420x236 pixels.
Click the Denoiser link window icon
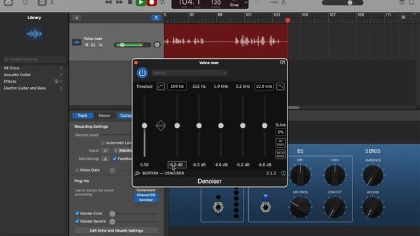[x=282, y=62]
